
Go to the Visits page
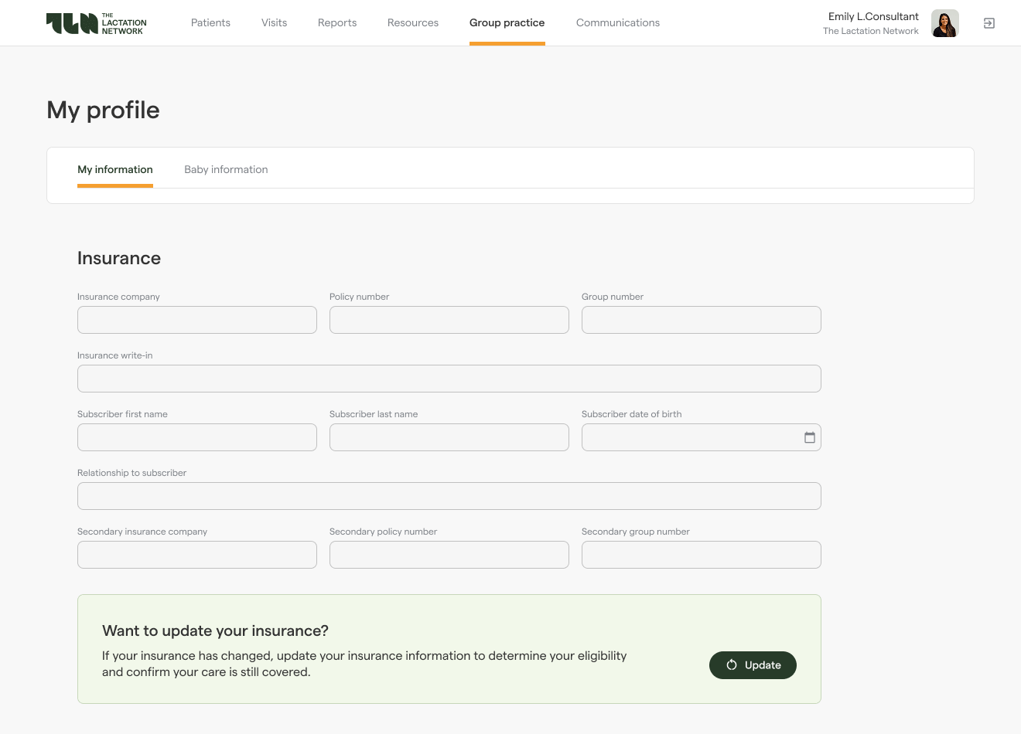(x=274, y=23)
